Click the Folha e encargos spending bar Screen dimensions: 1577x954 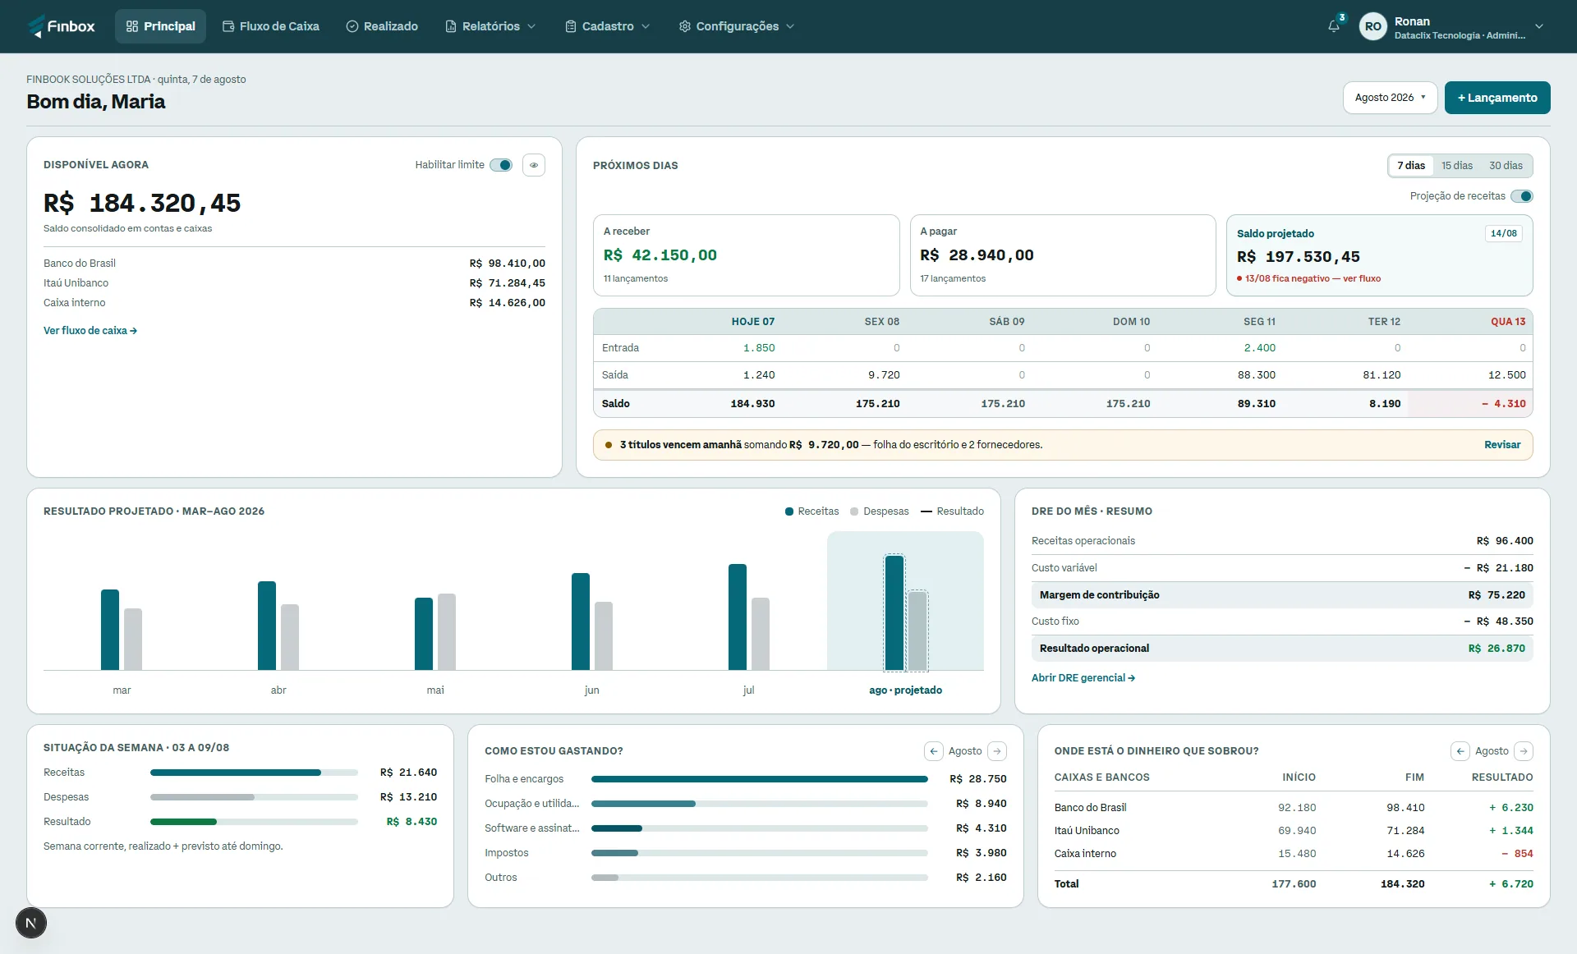point(759,779)
